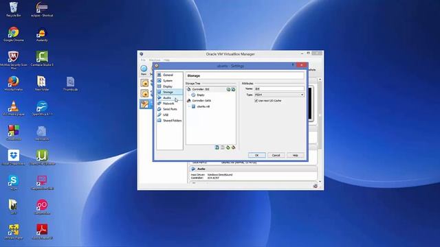Click Dropbox desktop icon

pyautogui.click(x=14, y=158)
